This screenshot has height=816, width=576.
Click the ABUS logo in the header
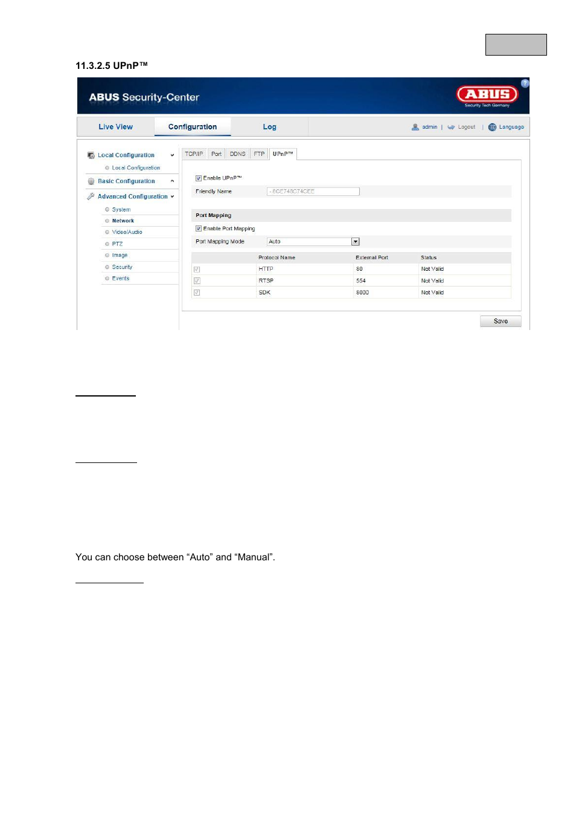pyautogui.click(x=487, y=96)
